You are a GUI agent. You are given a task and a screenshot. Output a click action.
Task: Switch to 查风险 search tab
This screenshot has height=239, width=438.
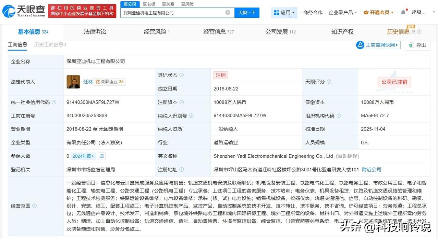[187, 4]
